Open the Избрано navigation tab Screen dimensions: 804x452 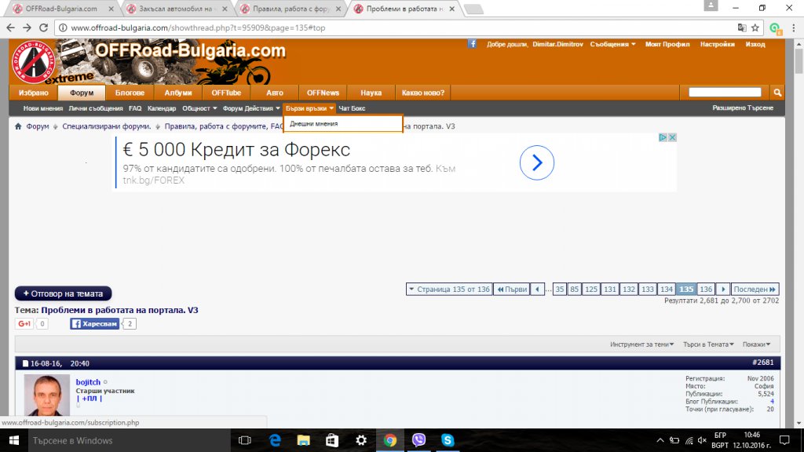(x=33, y=93)
